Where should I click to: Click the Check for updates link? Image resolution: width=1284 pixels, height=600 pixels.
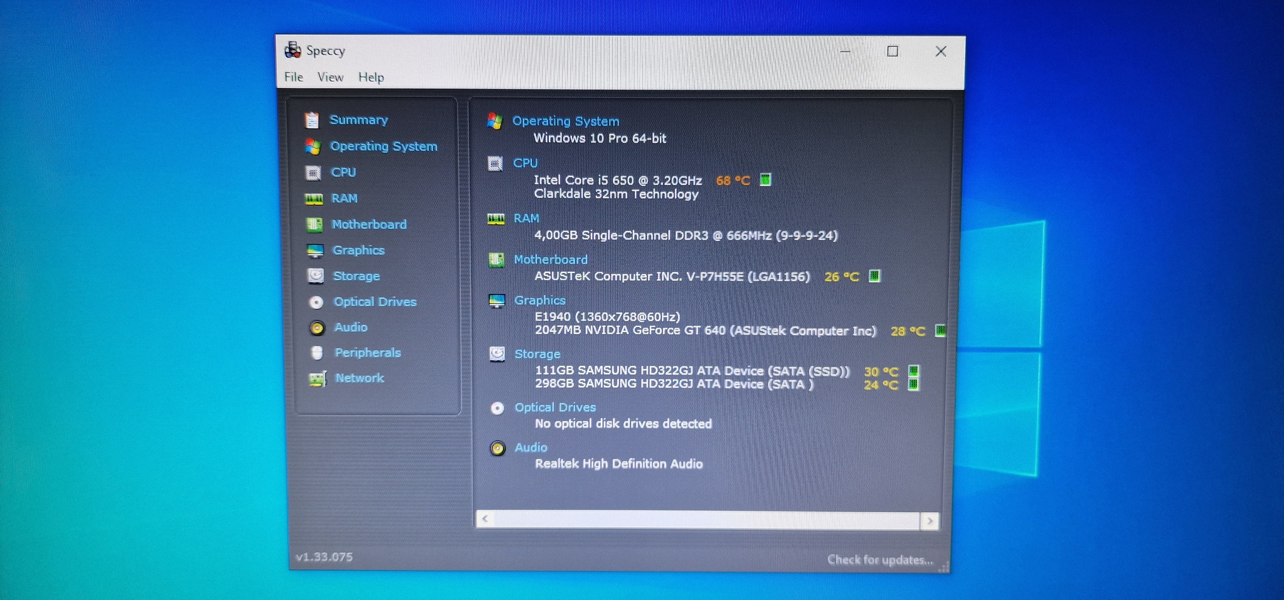(880, 560)
